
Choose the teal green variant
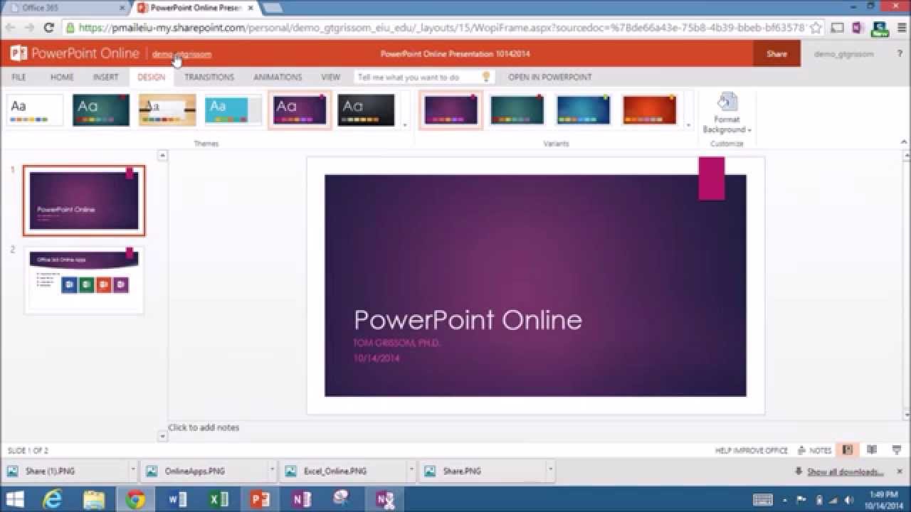pos(517,110)
